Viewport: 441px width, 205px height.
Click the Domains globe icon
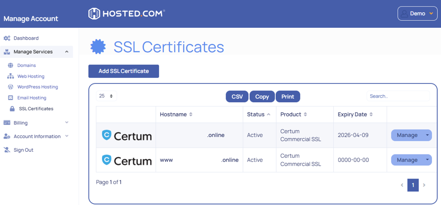click(x=10, y=66)
